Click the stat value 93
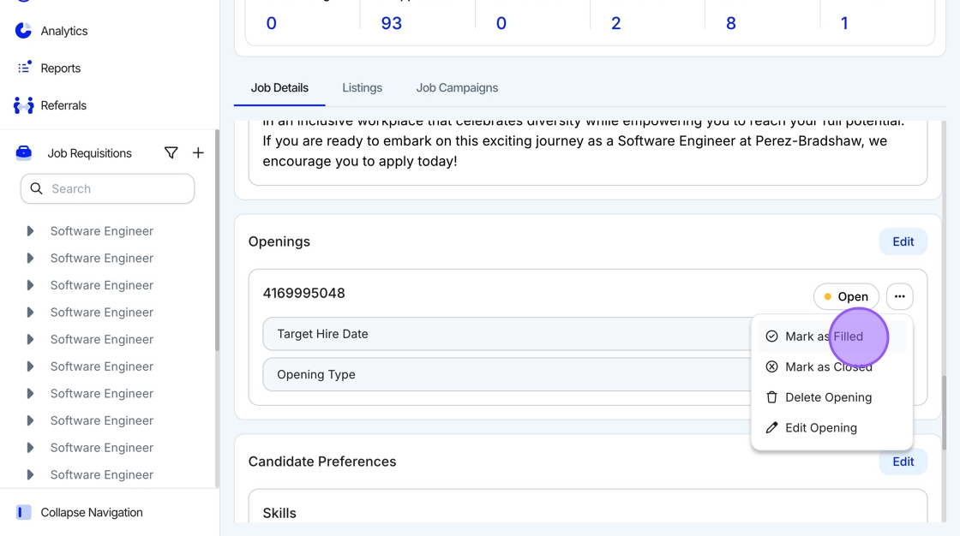 391,23
